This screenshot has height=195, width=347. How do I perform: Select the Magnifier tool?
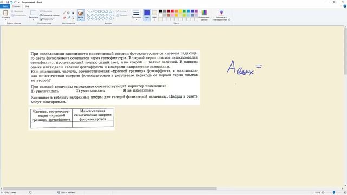point(73,18)
